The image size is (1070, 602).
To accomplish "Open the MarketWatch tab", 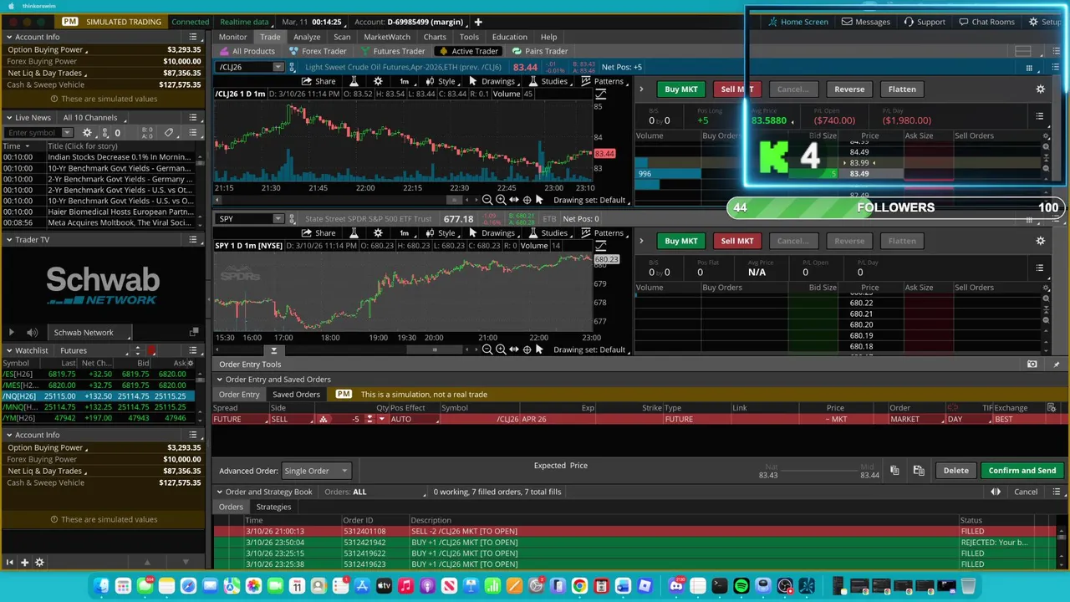I will 387,37.
